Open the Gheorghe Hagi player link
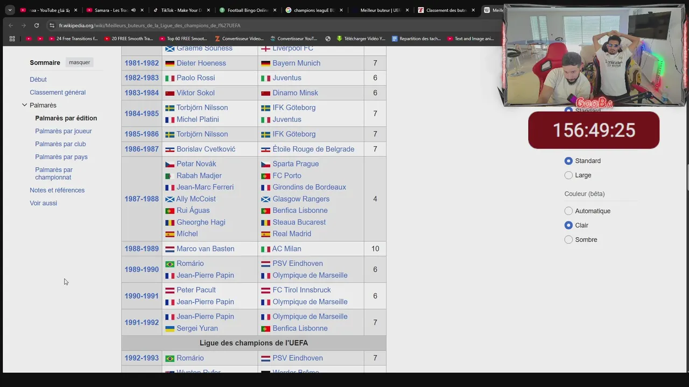 tap(201, 222)
